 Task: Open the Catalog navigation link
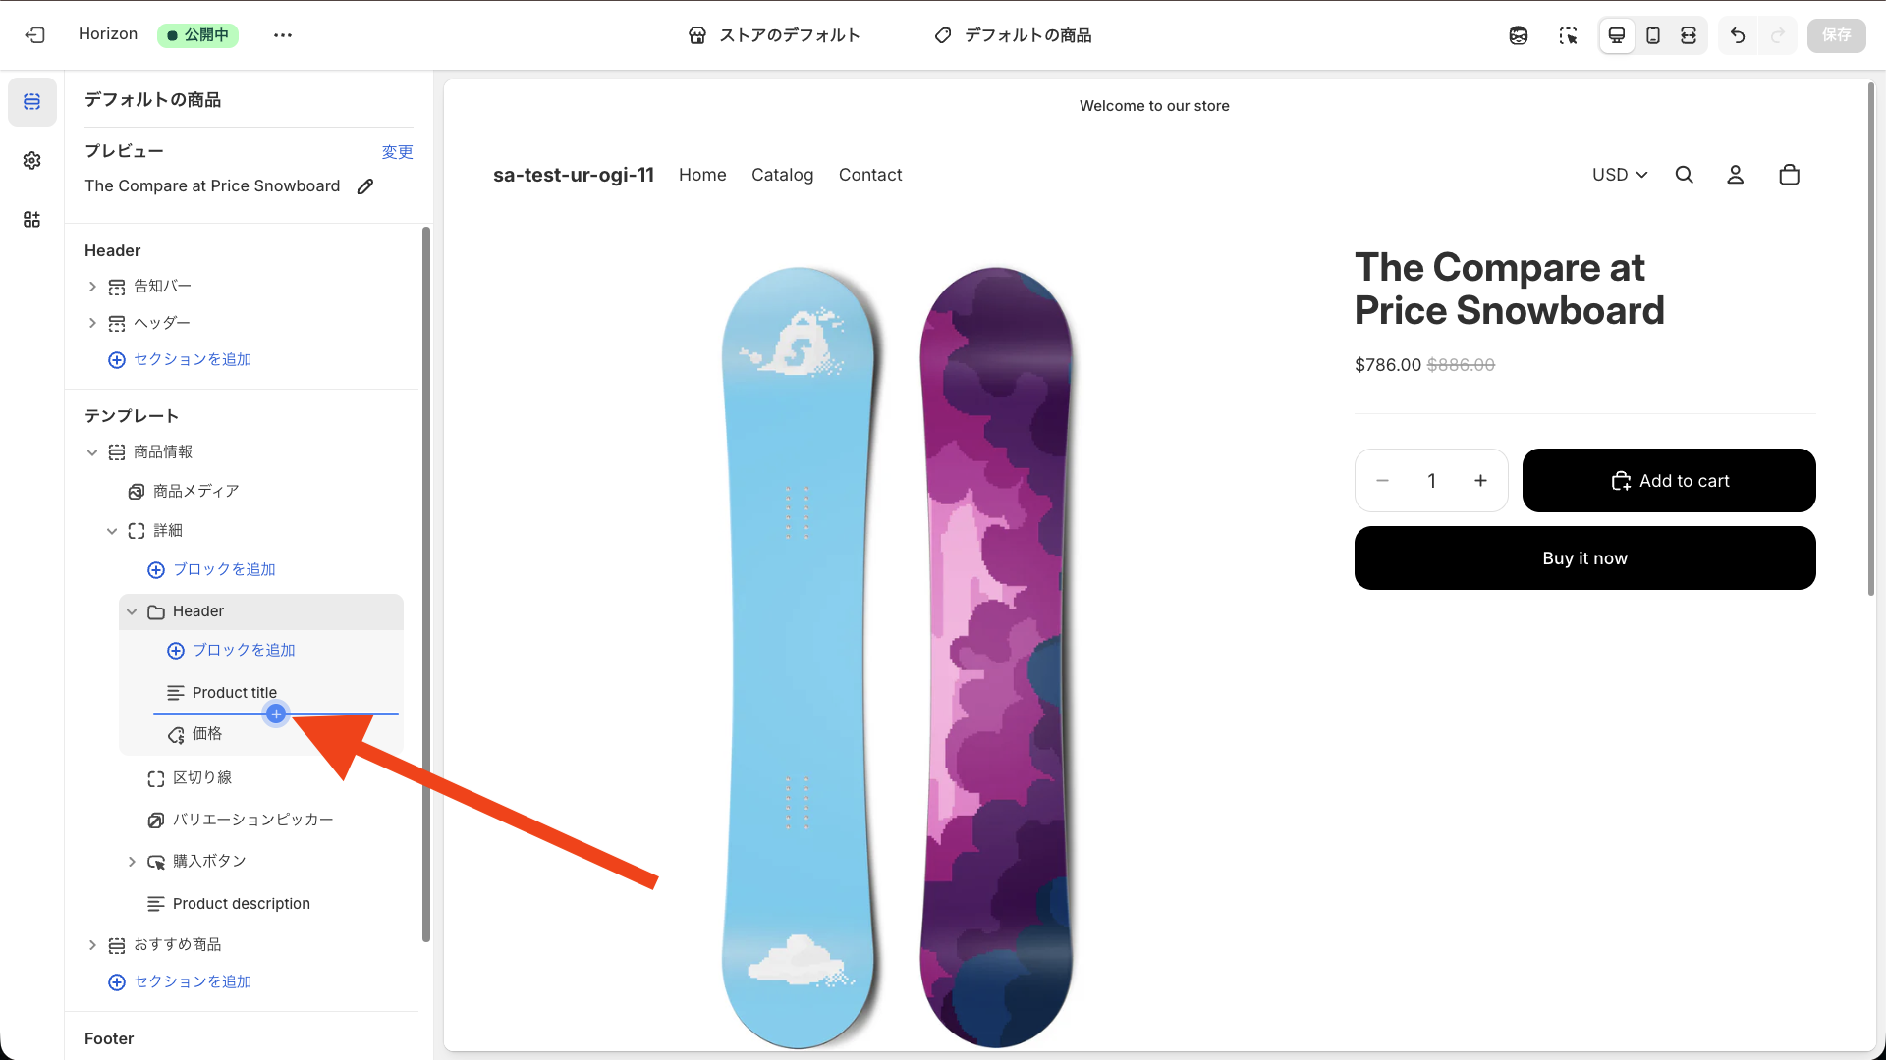tap(782, 175)
